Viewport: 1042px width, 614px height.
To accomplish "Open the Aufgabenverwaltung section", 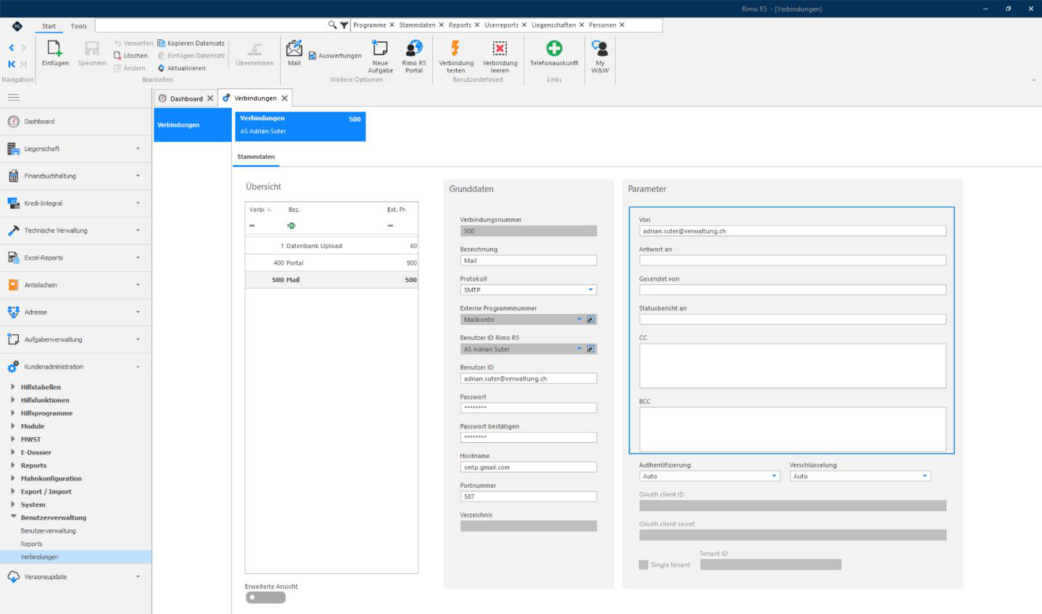I will pyautogui.click(x=75, y=339).
